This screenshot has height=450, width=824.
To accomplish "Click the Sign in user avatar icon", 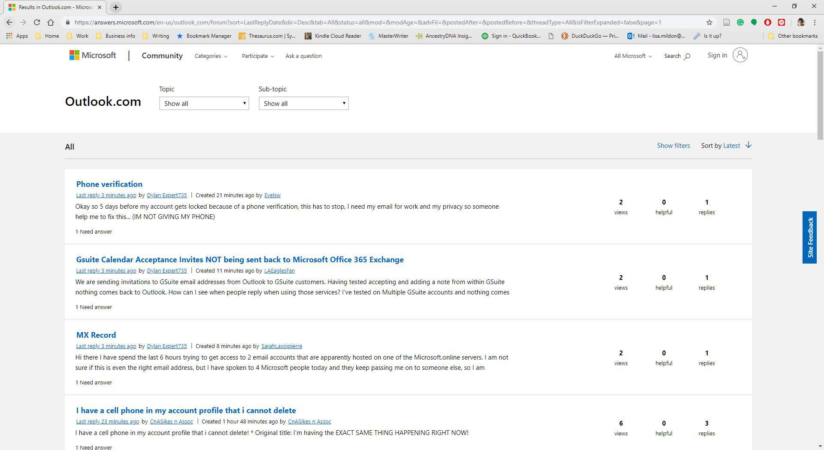I will click(740, 55).
